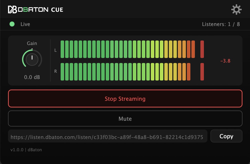Click the Live status label
Viewport: 250px width, 164px height.
(x=25, y=24)
